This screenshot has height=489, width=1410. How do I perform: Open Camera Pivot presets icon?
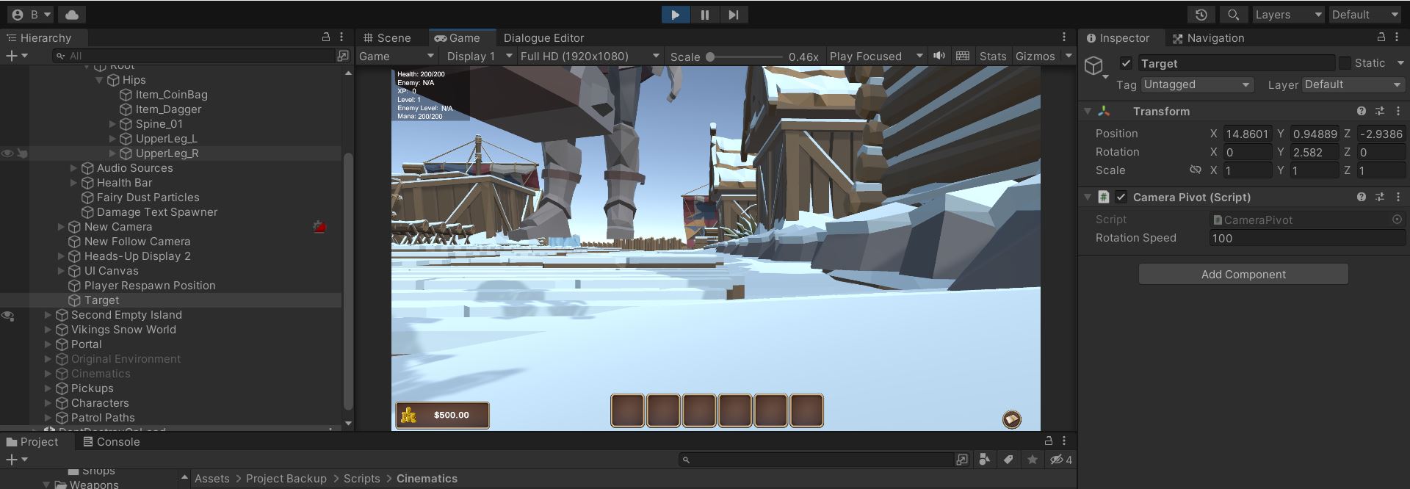[x=1380, y=197]
